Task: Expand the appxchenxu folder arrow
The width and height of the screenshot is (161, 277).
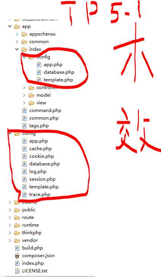Action: coord(17,34)
